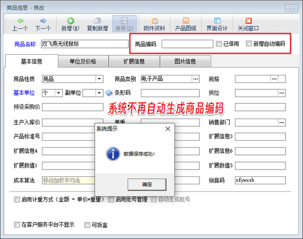Go to next product with 下一个 arrow
This screenshot has height=239, width=303.
pyautogui.click(x=43, y=21)
